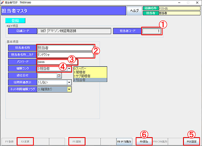Click the app icon in title bar
The height and width of the screenshot is (146, 202).
point(2,2)
